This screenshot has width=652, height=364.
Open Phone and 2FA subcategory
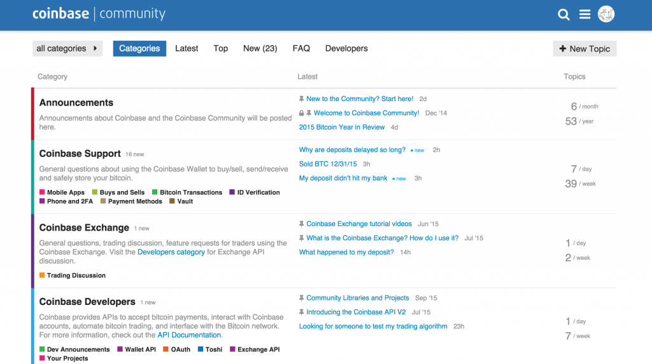point(66,201)
